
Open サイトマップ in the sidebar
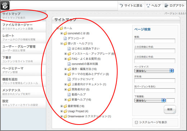pyautogui.click(x=23, y=16)
